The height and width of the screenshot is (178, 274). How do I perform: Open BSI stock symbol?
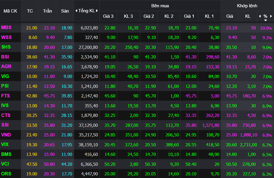pyautogui.click(x=5, y=57)
